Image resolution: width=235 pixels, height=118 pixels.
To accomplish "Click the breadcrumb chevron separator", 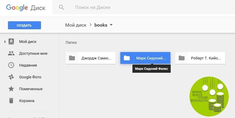I will tap(91, 25).
